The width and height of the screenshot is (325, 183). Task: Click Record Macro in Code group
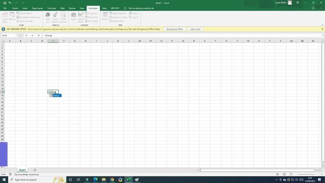click(24, 13)
